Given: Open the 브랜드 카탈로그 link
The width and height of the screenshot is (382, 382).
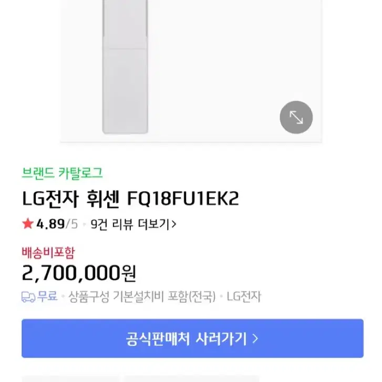Looking at the screenshot, I should click(x=62, y=172).
